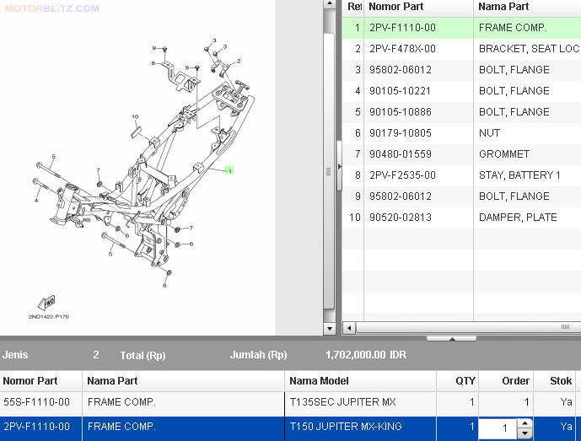Click the highlighted part number 1 callout on the diagram

pos(229,170)
